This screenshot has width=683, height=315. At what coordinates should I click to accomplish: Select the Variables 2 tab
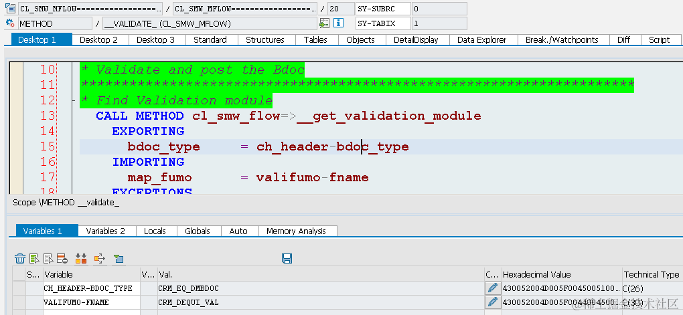[105, 231]
